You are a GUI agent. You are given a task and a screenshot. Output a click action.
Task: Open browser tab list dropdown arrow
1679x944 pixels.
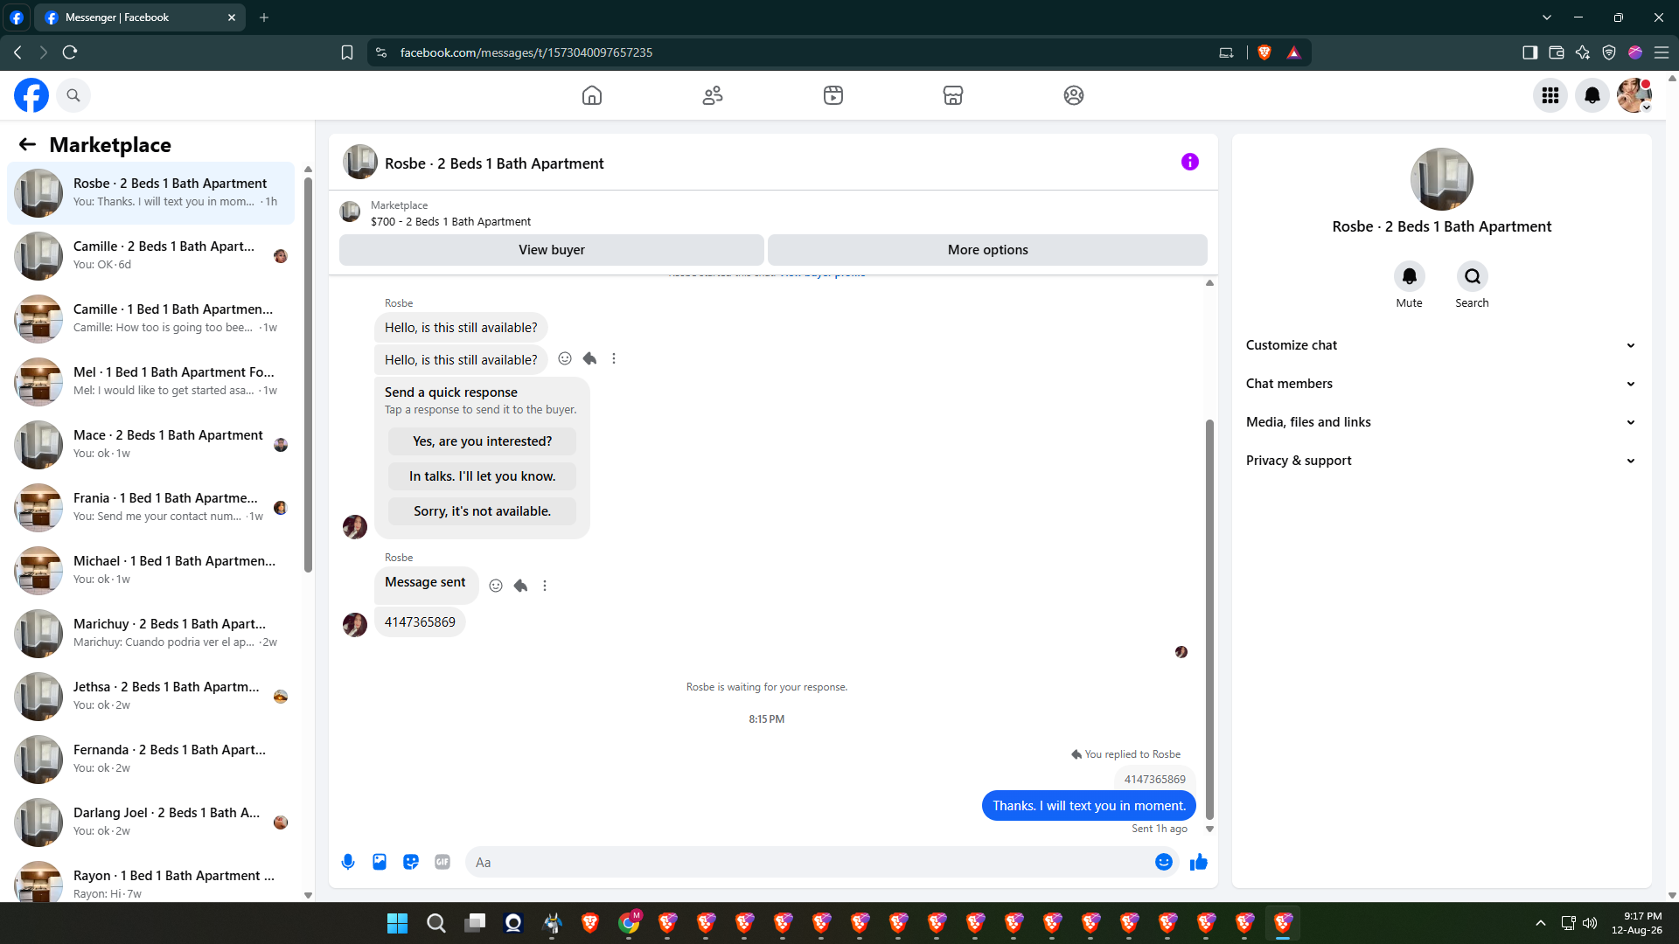1547,17
